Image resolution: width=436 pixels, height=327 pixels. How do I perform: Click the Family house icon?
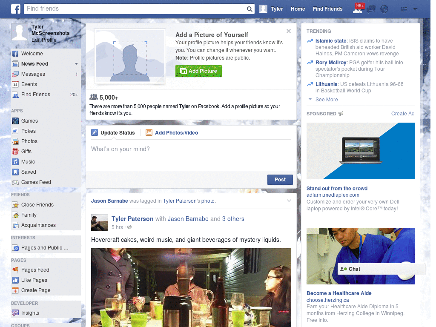pos(15,215)
